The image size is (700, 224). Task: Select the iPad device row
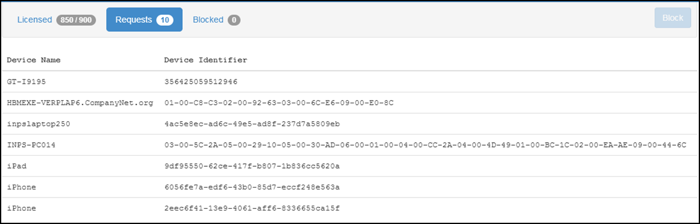pos(350,166)
